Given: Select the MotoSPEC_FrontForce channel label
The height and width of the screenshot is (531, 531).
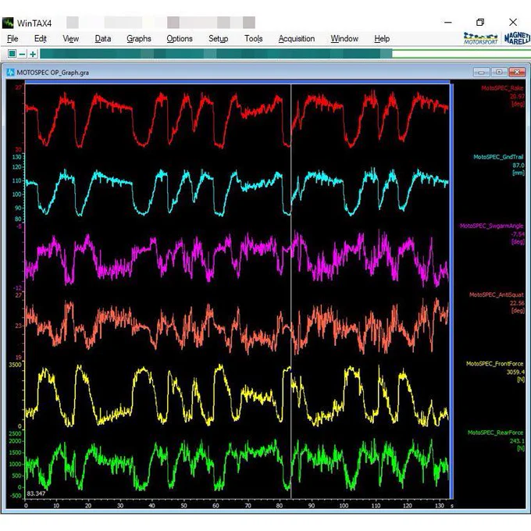Looking at the screenshot, I should 495,364.
